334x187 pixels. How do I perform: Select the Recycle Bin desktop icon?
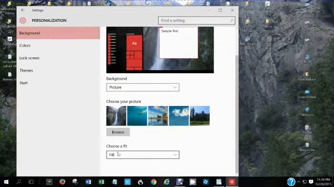point(307,147)
